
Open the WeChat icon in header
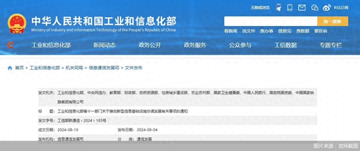[314, 7]
